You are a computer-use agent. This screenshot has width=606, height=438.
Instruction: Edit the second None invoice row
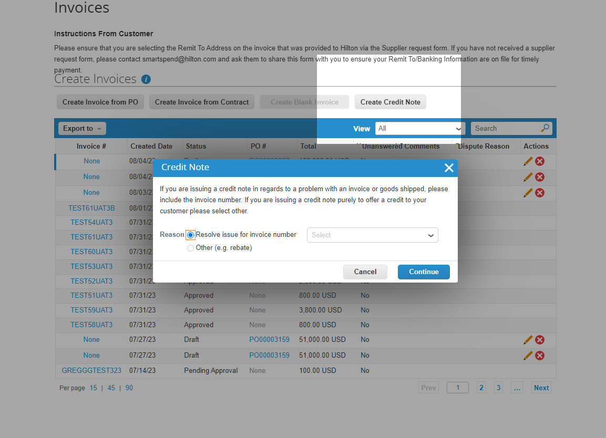pyautogui.click(x=528, y=177)
